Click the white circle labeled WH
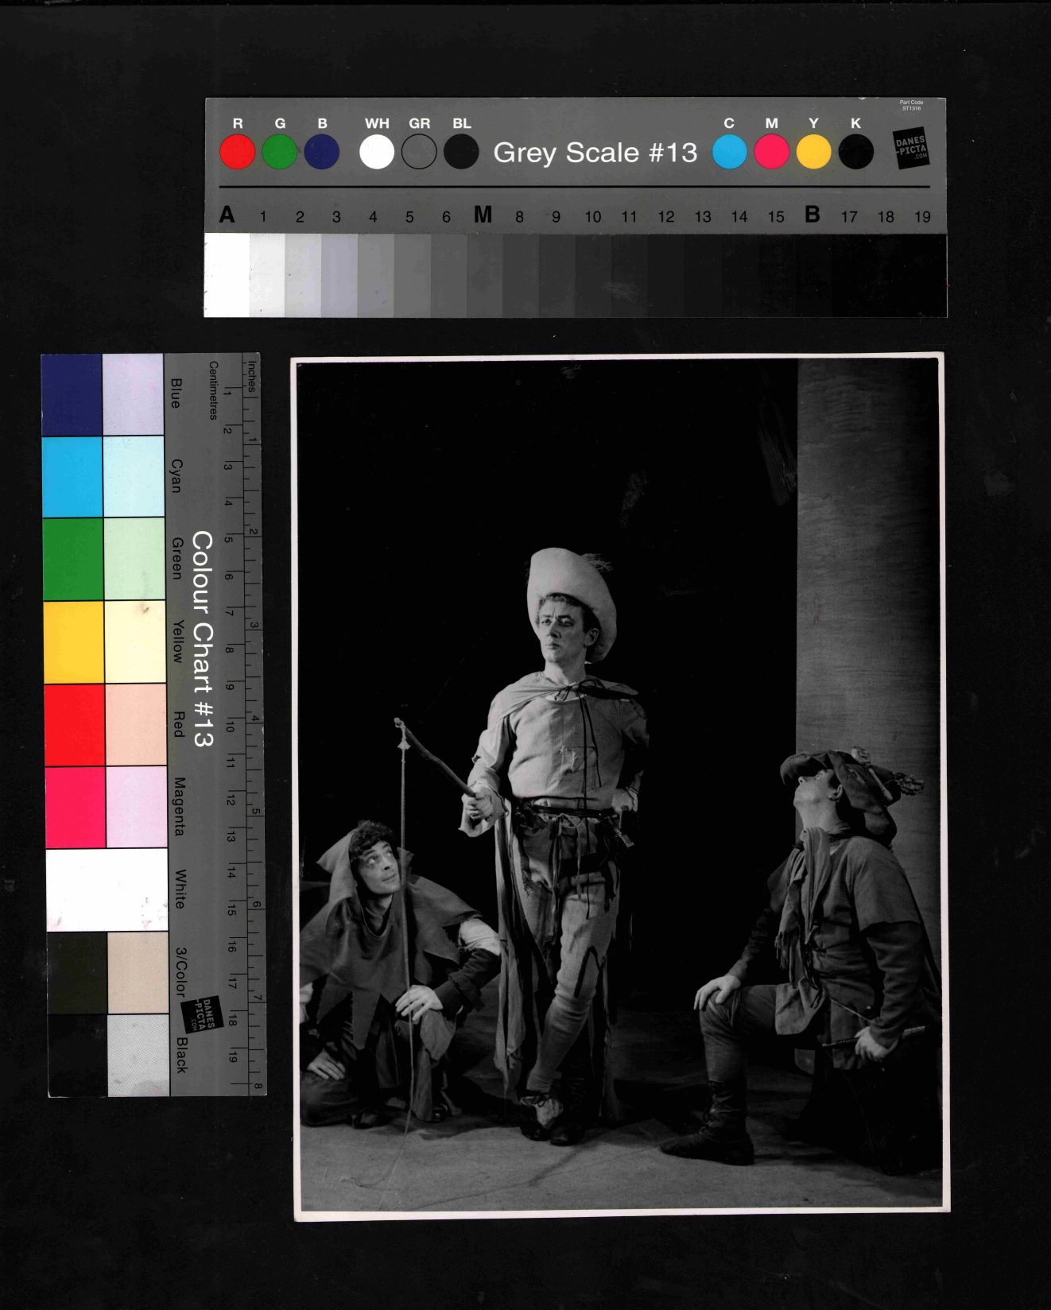The height and width of the screenshot is (1310, 1051). [377, 152]
